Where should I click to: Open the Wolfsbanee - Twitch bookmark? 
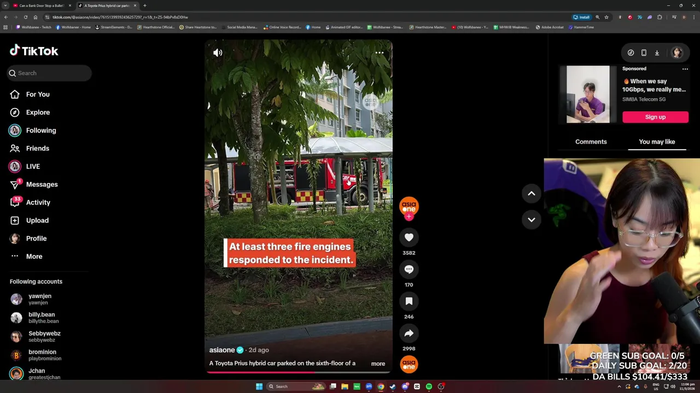(34, 27)
